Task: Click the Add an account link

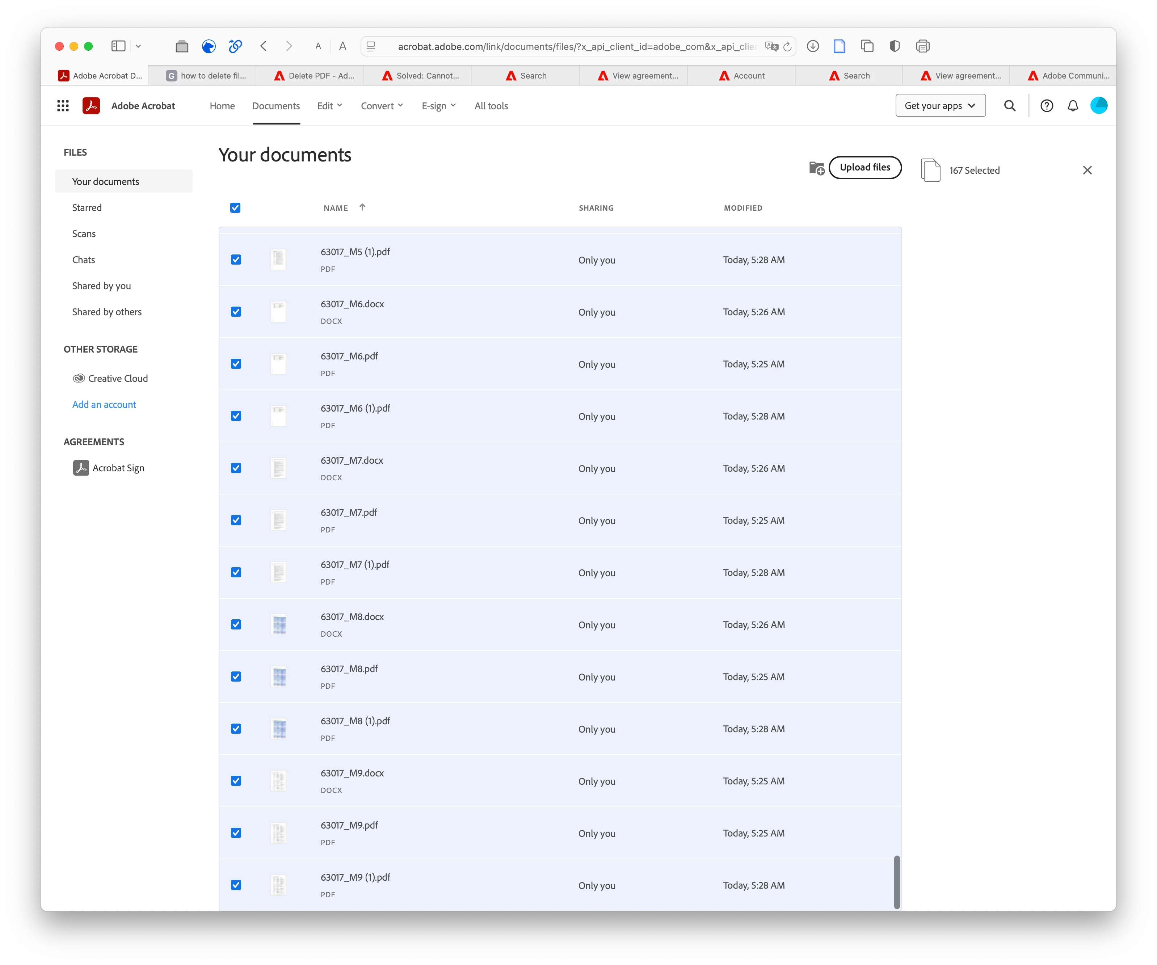Action: coord(104,404)
